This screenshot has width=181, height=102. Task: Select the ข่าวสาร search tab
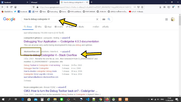59,27
